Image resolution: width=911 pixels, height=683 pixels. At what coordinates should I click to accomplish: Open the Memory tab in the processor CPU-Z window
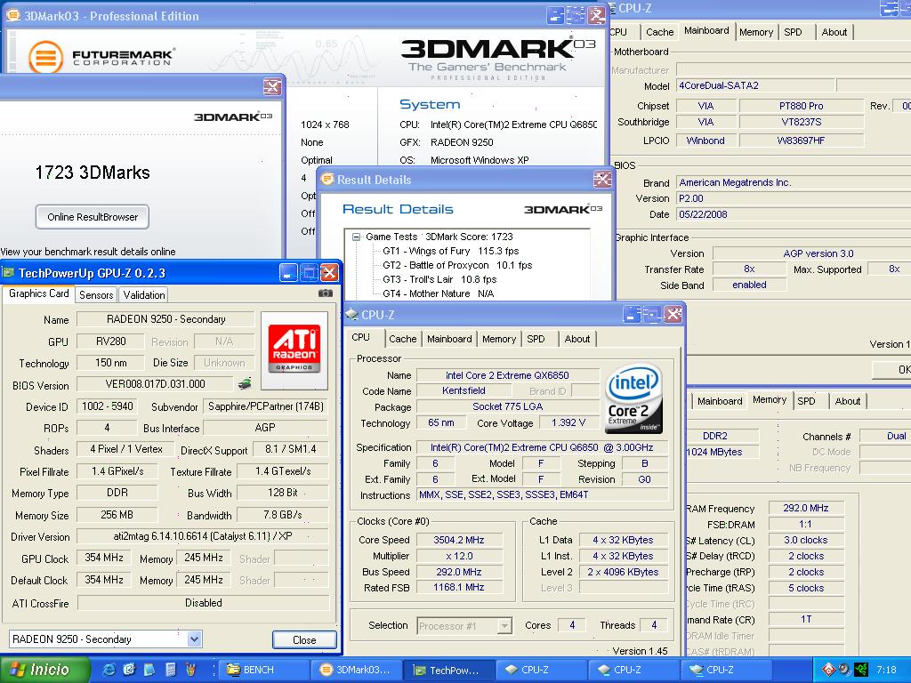(498, 339)
